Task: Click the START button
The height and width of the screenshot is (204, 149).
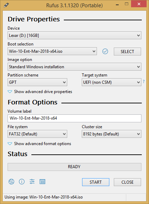Action: 96,182
